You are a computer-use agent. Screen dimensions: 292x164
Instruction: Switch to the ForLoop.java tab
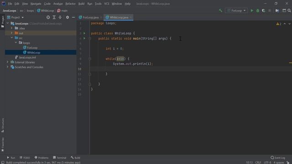pos(90,17)
